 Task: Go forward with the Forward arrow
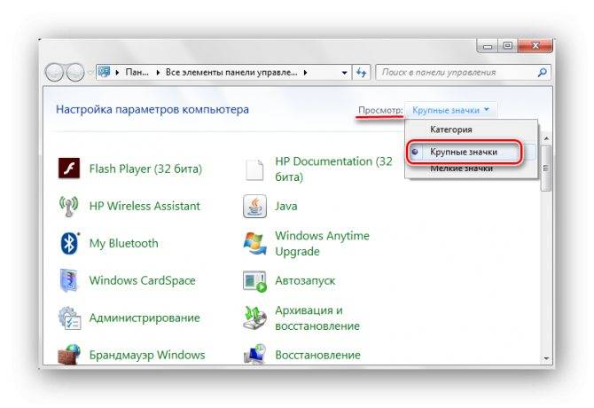[x=75, y=72]
